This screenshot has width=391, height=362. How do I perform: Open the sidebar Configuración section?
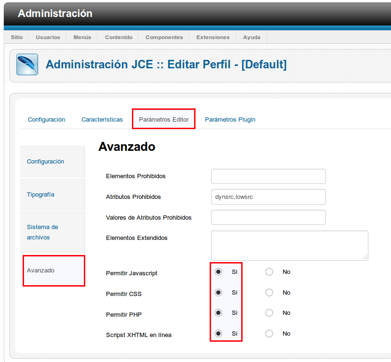pyautogui.click(x=53, y=161)
